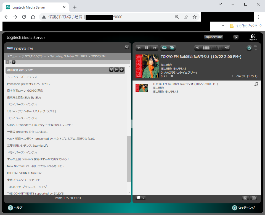Open TOKYO FM ブランニューソング
This screenshot has height=215, width=265.
27,187
